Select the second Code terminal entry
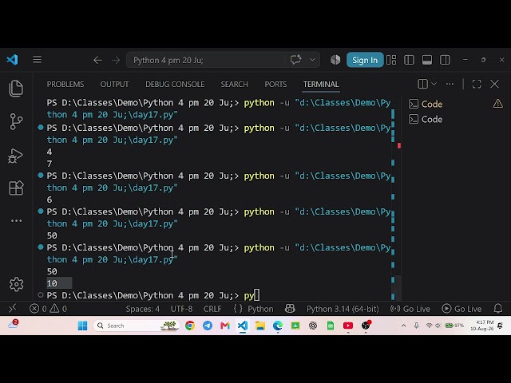Image resolution: width=511 pixels, height=383 pixels. coord(456,119)
